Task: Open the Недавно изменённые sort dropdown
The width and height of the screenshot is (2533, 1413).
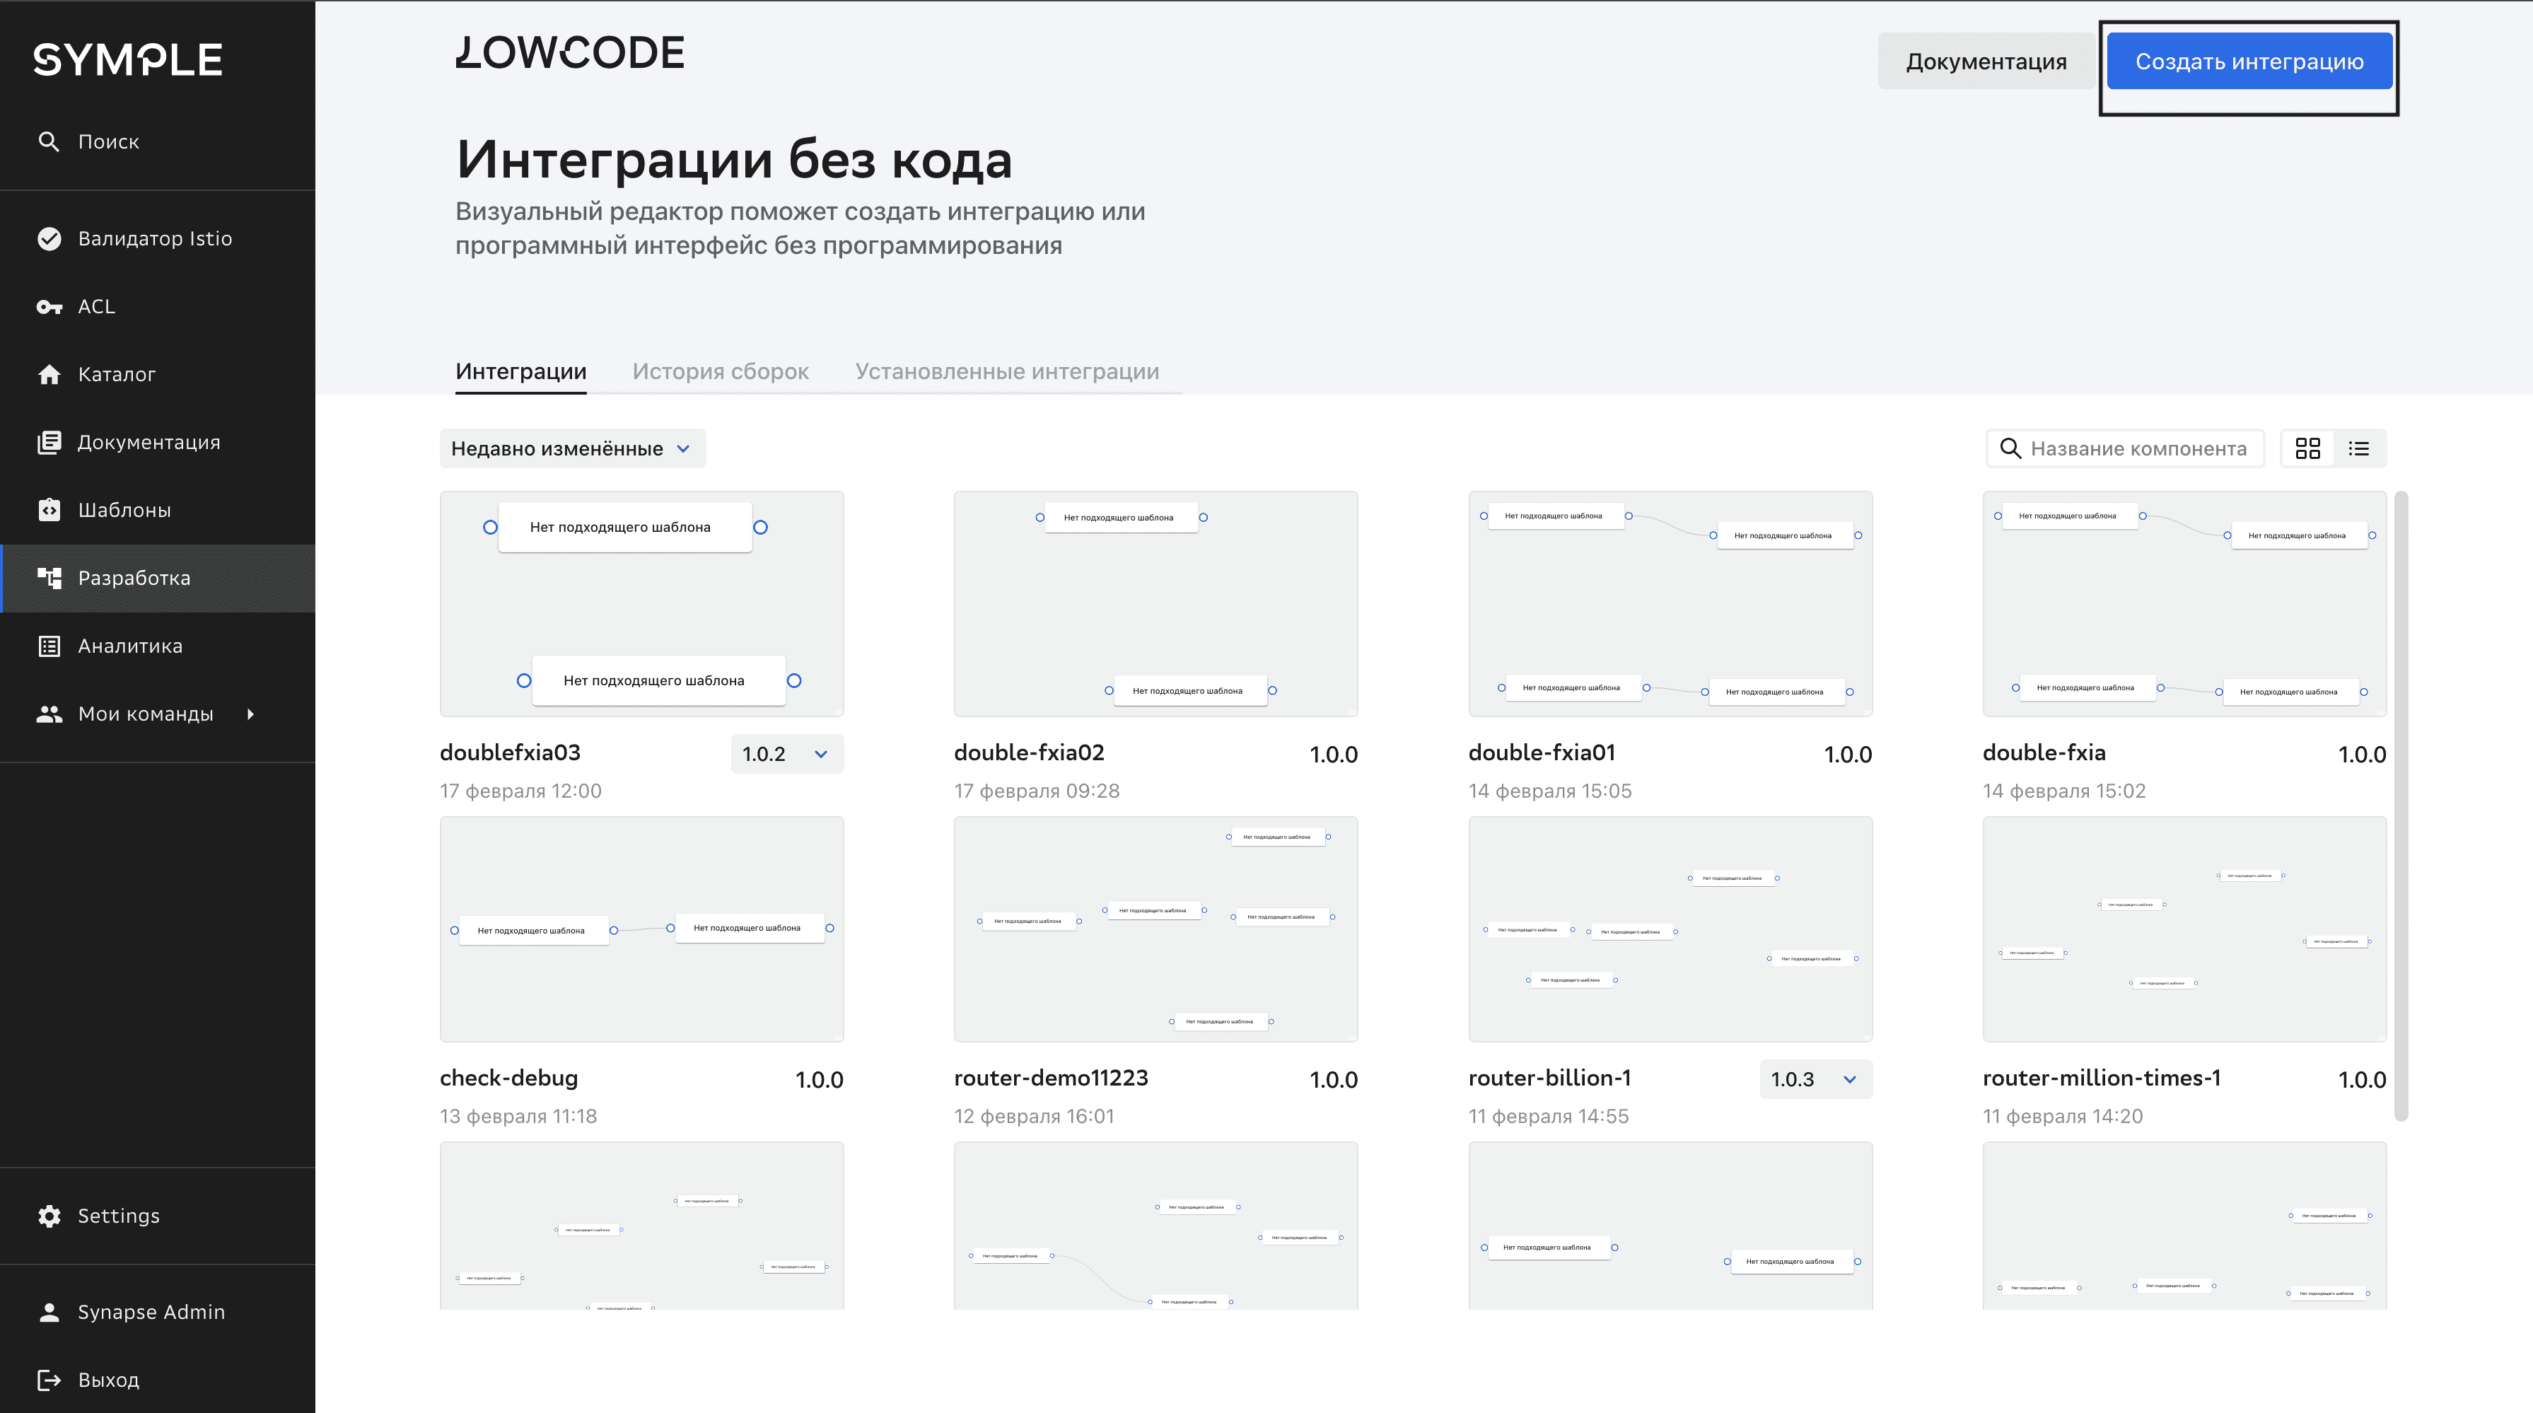Action: 571,448
